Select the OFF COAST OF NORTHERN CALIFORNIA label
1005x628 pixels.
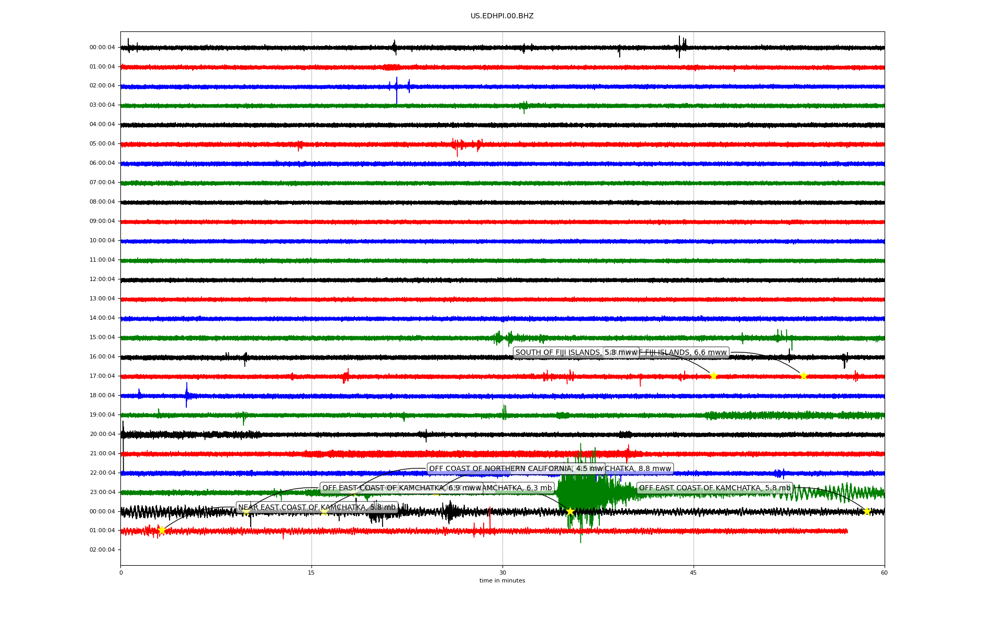click(516, 469)
